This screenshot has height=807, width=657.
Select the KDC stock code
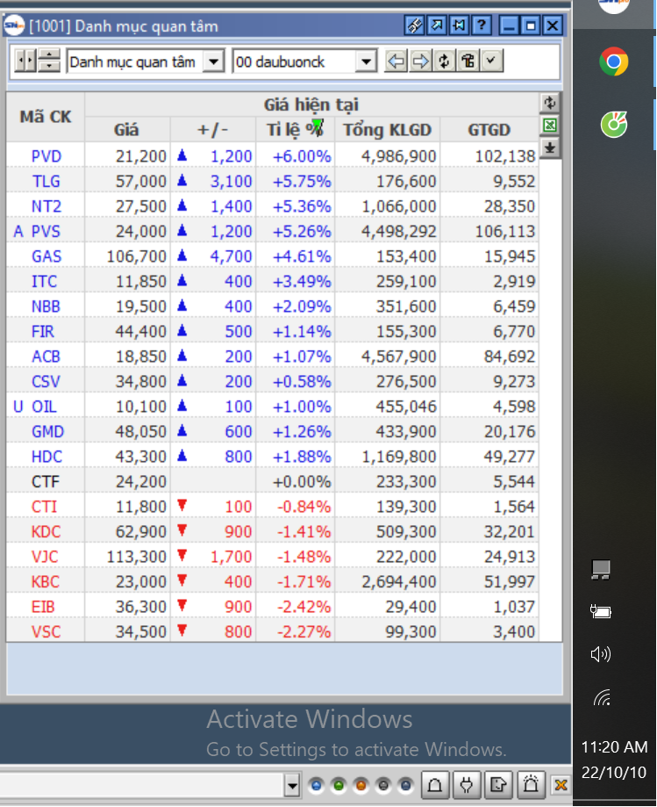46,531
